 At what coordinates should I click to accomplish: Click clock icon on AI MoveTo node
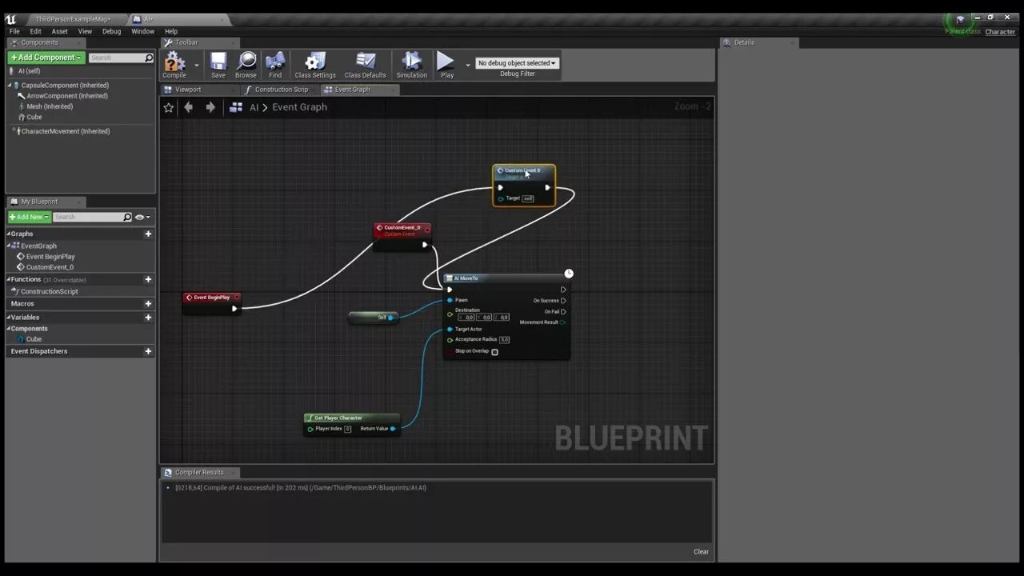pos(569,274)
